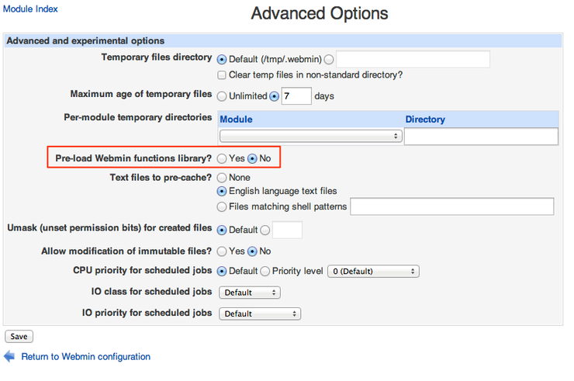The height and width of the screenshot is (381, 574).
Task: Click the Maximum age of temporary files label
Action: [x=141, y=94]
